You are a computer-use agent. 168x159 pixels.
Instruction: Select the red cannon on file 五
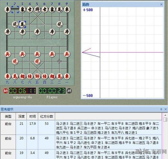[37, 62]
